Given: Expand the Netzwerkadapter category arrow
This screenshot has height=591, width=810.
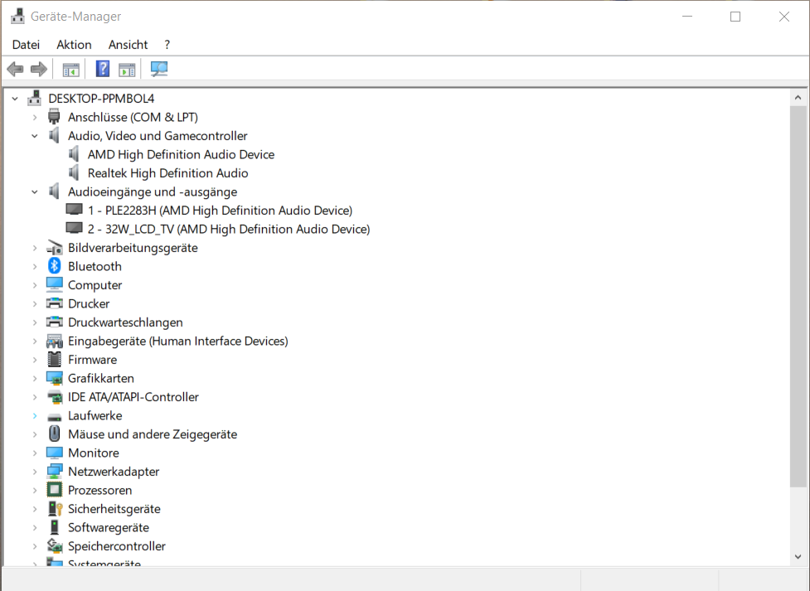Looking at the screenshot, I should coord(35,472).
